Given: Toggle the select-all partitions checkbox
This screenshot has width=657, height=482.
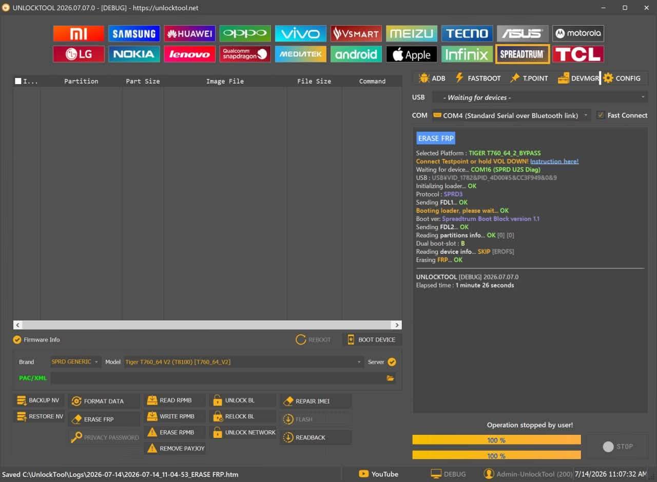Looking at the screenshot, I should 18,81.
